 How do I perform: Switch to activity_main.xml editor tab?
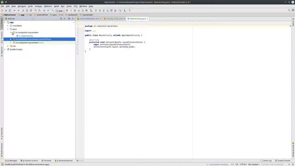[x=114, y=19]
